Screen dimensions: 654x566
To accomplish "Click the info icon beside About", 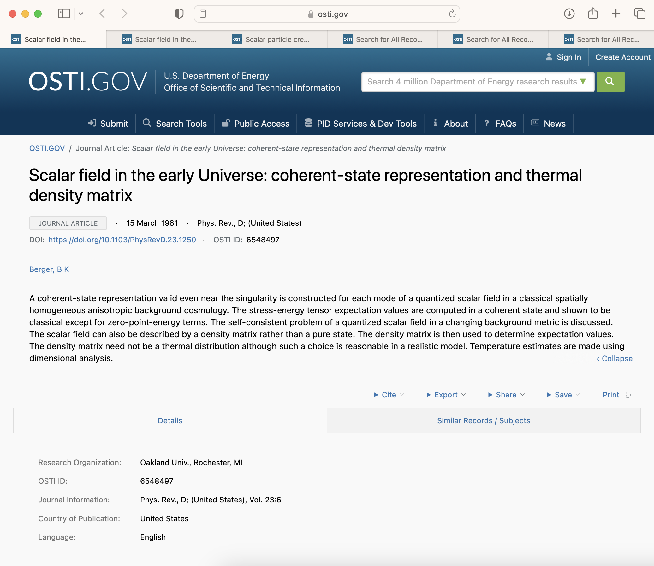I will [x=435, y=123].
